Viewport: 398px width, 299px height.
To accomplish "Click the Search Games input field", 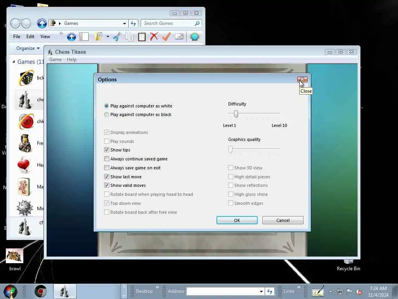I will [171, 23].
